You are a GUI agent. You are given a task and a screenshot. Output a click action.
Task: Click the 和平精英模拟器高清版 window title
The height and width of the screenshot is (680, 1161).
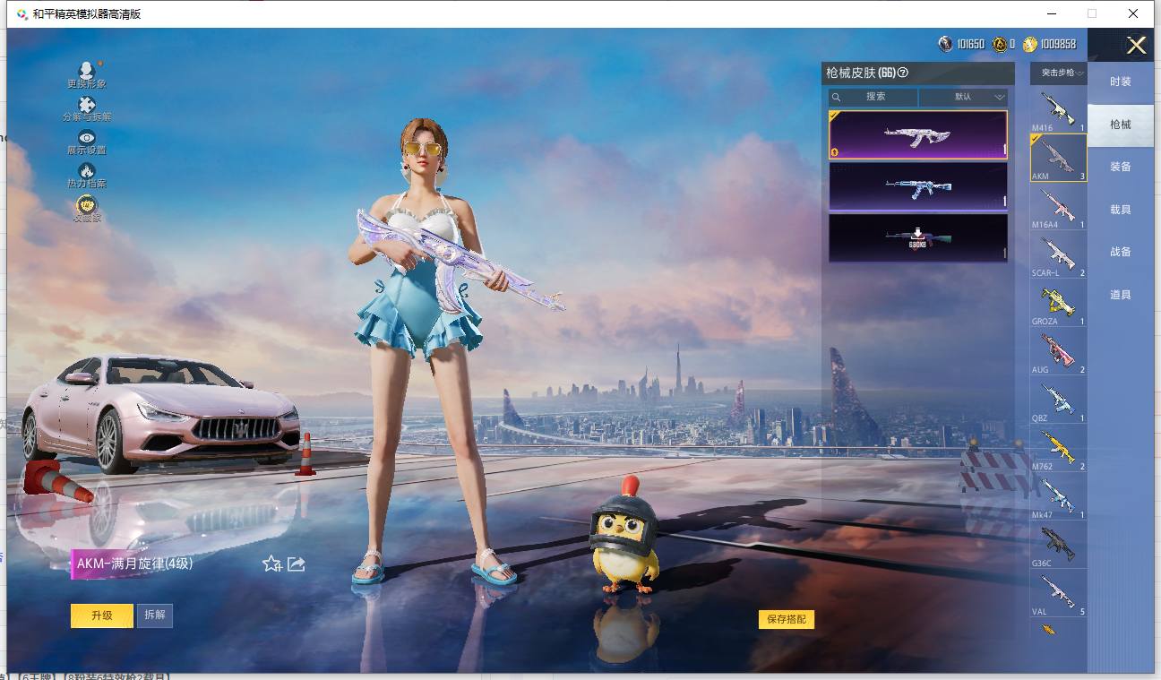tap(86, 13)
